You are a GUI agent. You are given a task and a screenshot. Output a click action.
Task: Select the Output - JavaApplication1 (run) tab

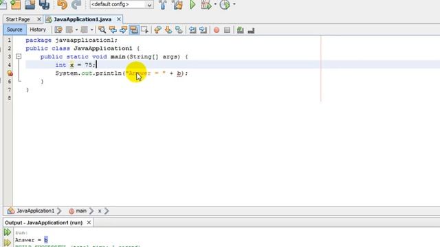click(x=44, y=222)
